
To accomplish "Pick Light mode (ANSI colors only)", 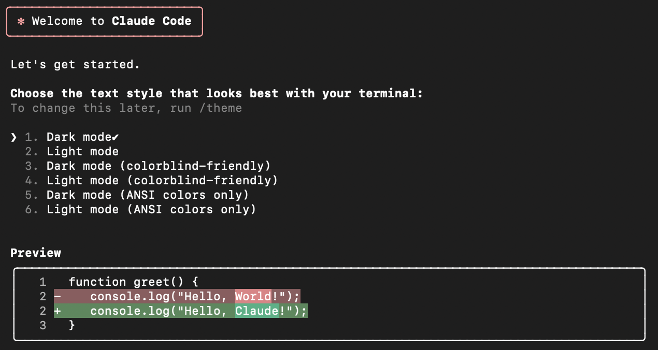I will click(x=151, y=210).
